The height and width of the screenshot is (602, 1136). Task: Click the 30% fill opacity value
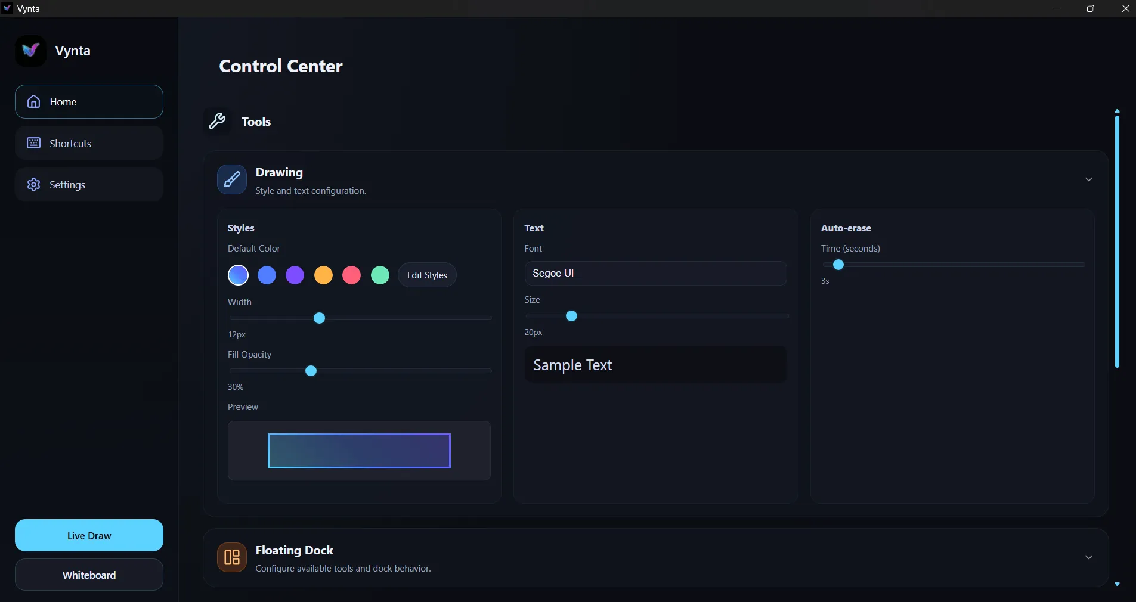click(236, 387)
